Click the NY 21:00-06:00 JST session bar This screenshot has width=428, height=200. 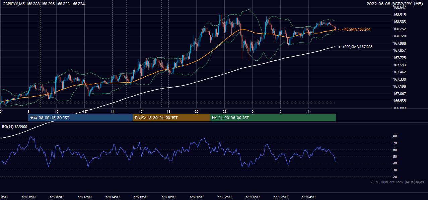[273, 118]
